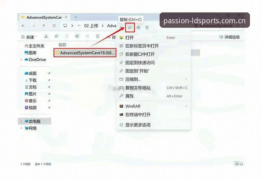Select 网络 in navigation pane
The image size is (262, 179).
pos(30,128)
